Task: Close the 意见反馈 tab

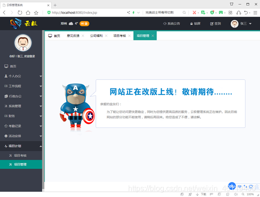Action: [83, 36]
